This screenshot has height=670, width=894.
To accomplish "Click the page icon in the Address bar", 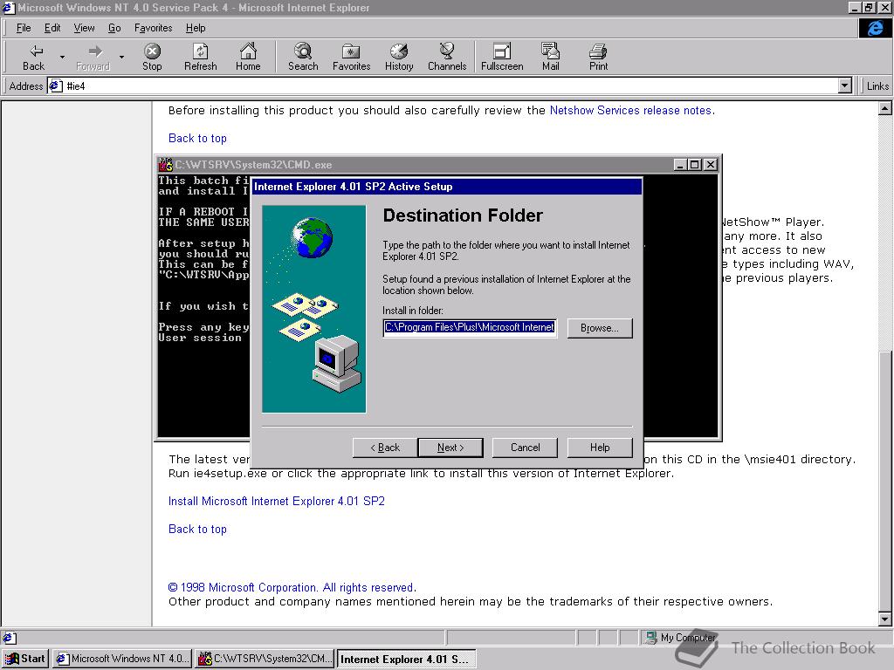I will [x=55, y=86].
